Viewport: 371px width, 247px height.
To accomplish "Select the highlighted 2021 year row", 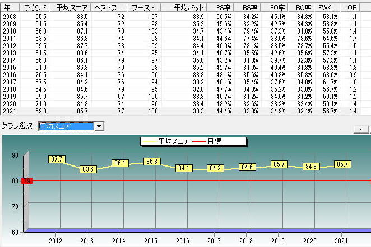I will [180, 111].
